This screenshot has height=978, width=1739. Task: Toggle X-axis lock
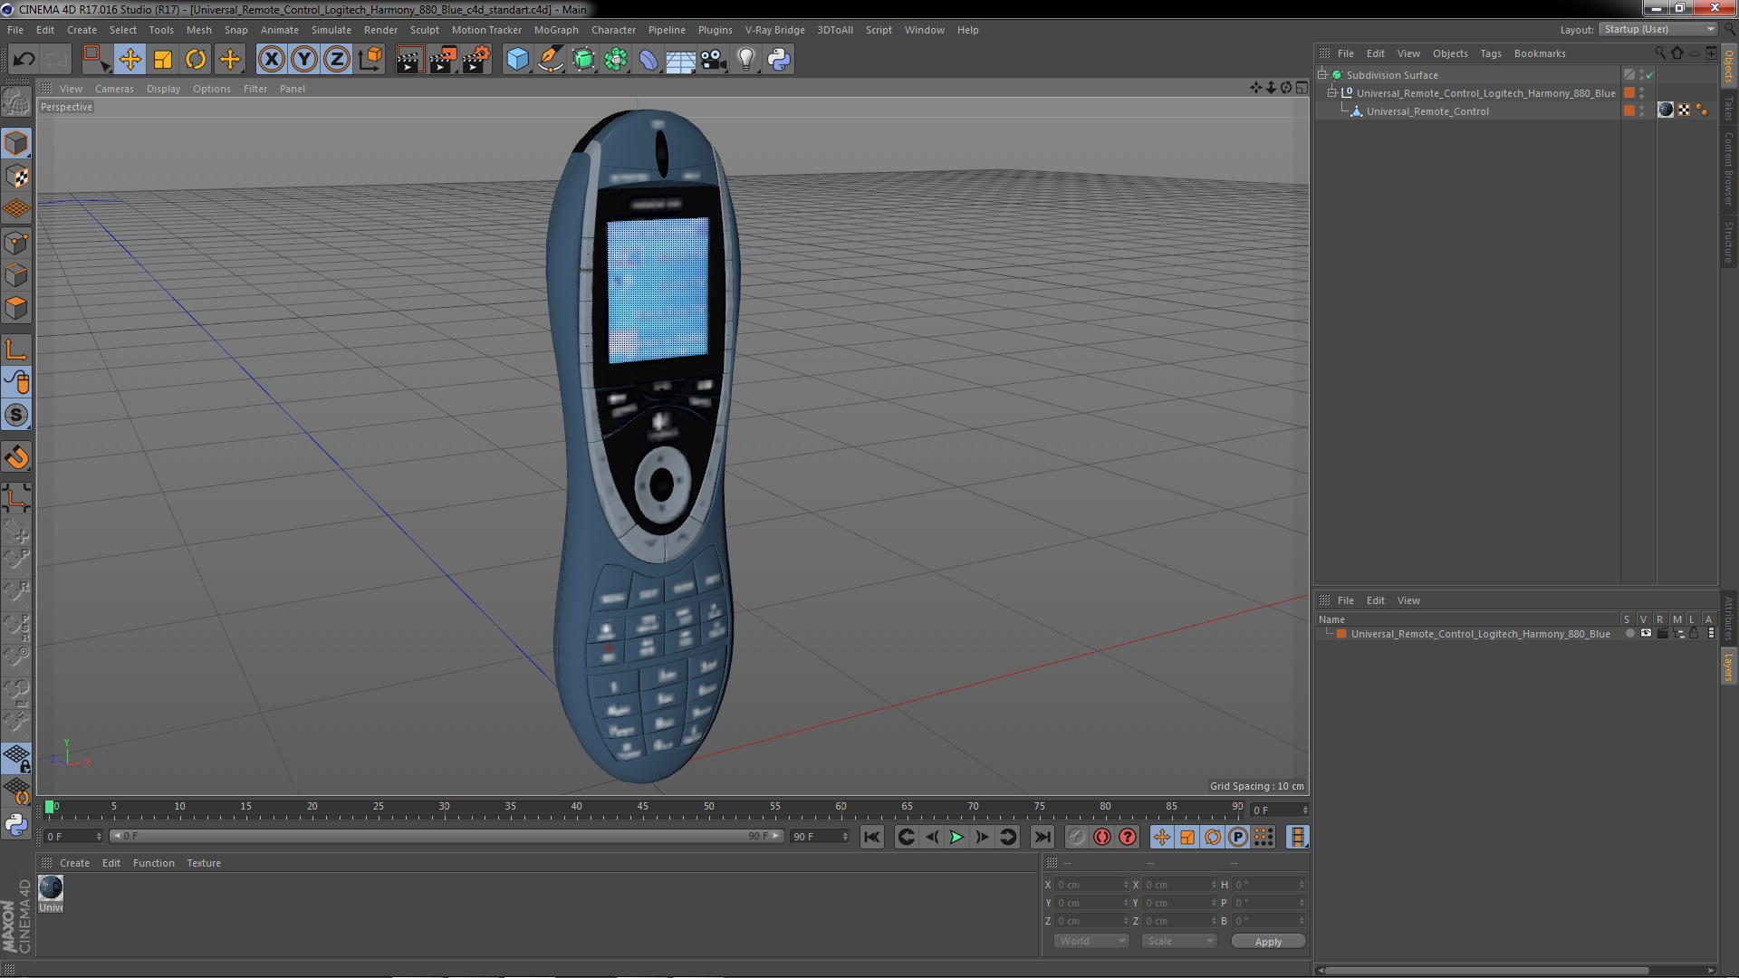271,60
